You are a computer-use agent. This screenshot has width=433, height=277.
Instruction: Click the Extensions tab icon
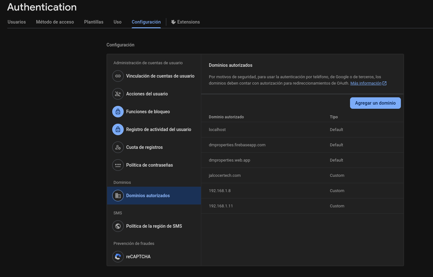coord(173,22)
